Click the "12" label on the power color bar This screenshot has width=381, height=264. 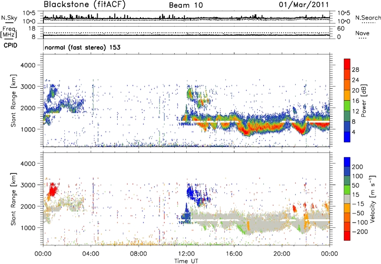click(355, 112)
